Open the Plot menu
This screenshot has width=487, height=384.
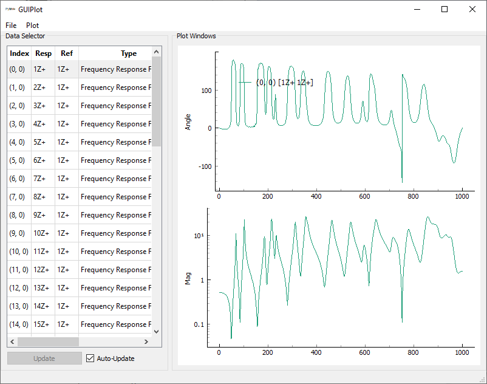[32, 26]
